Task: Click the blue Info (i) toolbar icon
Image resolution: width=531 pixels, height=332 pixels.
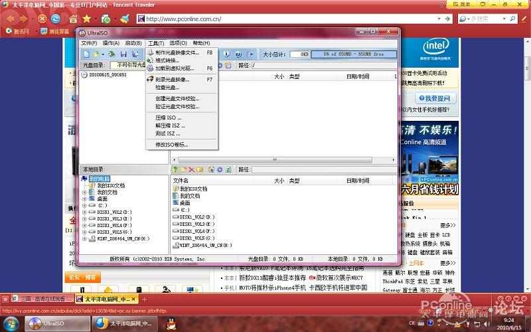Action: pos(226,54)
